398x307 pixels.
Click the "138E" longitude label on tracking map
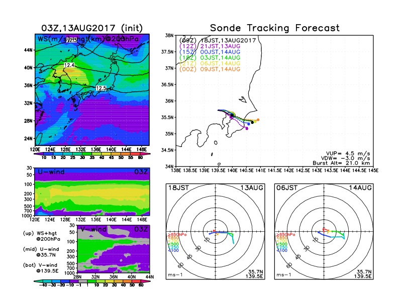pyautogui.click(x=176, y=171)
